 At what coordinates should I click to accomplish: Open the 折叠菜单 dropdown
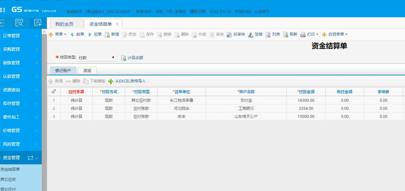point(335,34)
